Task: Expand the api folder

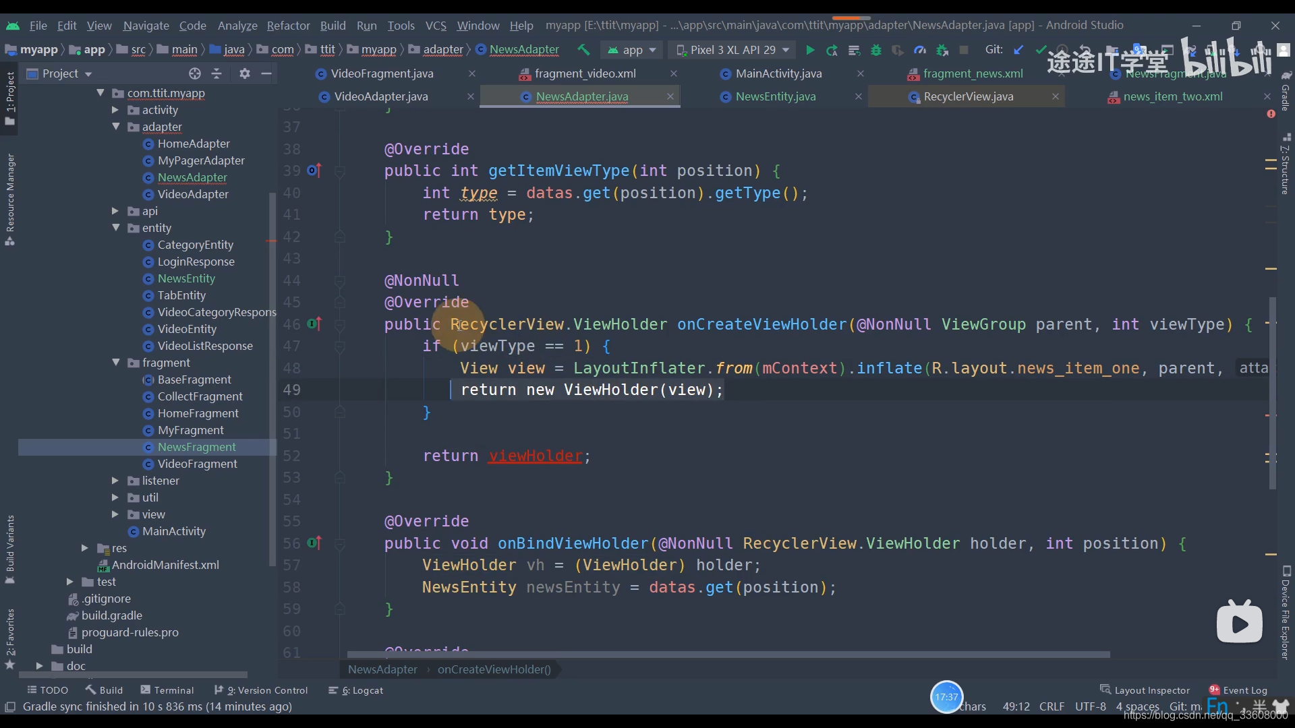Action: [115, 210]
